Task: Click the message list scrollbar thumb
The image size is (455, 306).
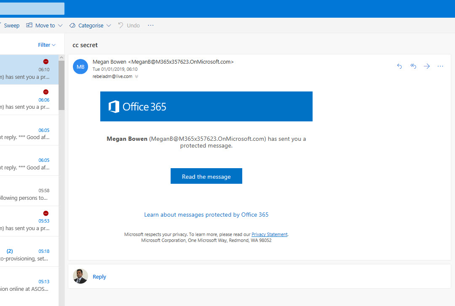Action: [x=62, y=86]
